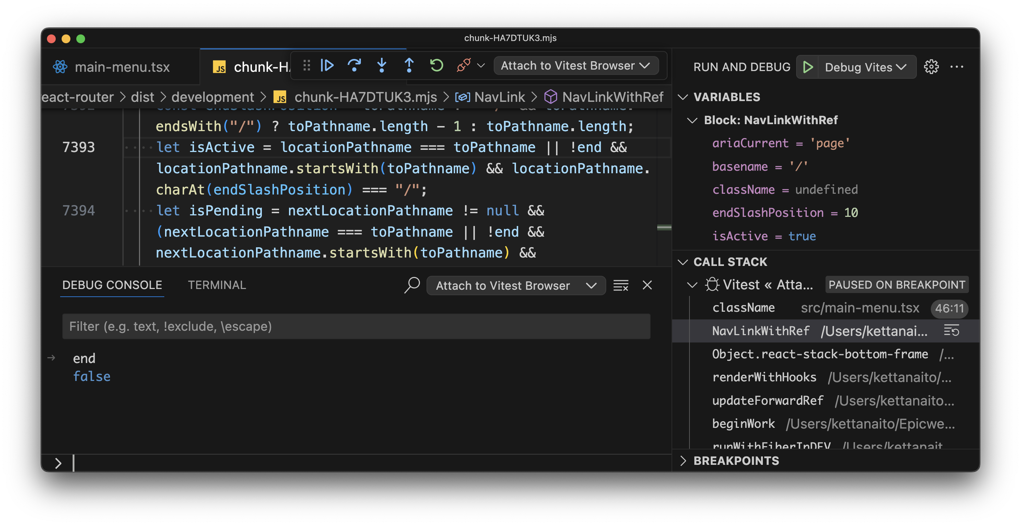The image size is (1021, 526).
Task: Click development breadcrumb segment
Action: click(x=212, y=97)
